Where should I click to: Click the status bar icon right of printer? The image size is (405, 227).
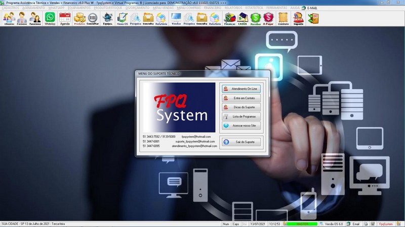[x=373, y=224]
